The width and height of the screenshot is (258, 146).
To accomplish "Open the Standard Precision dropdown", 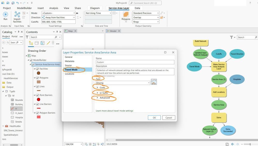I will coord(146,13).
